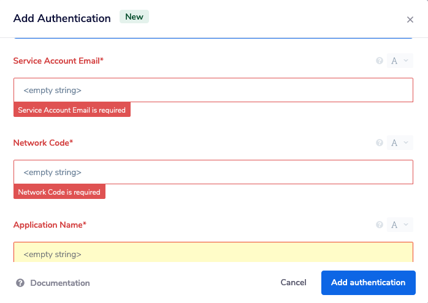
Task: Close the Add Authentication dialog
Action: (410, 20)
